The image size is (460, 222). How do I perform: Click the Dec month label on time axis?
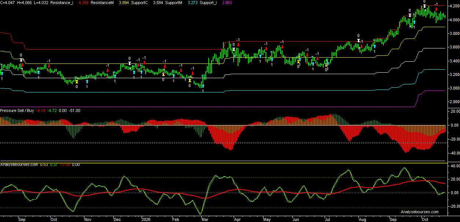pyautogui.click(x=117, y=219)
